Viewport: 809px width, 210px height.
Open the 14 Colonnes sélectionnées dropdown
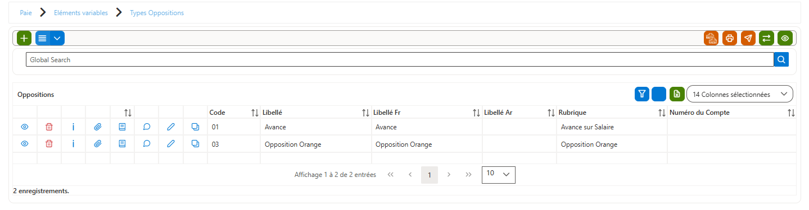pos(740,95)
